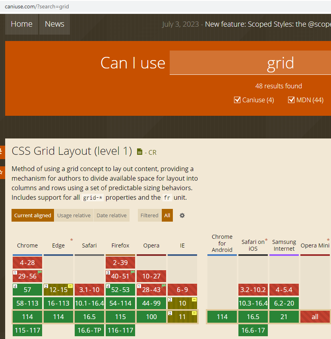Click the flag icon on Chrome 29-56
The width and height of the screenshot is (331, 339).
point(40,273)
